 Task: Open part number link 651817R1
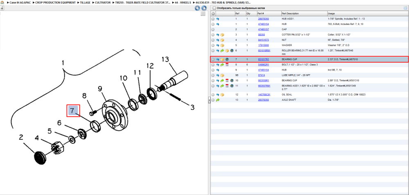pyautogui.click(x=263, y=60)
